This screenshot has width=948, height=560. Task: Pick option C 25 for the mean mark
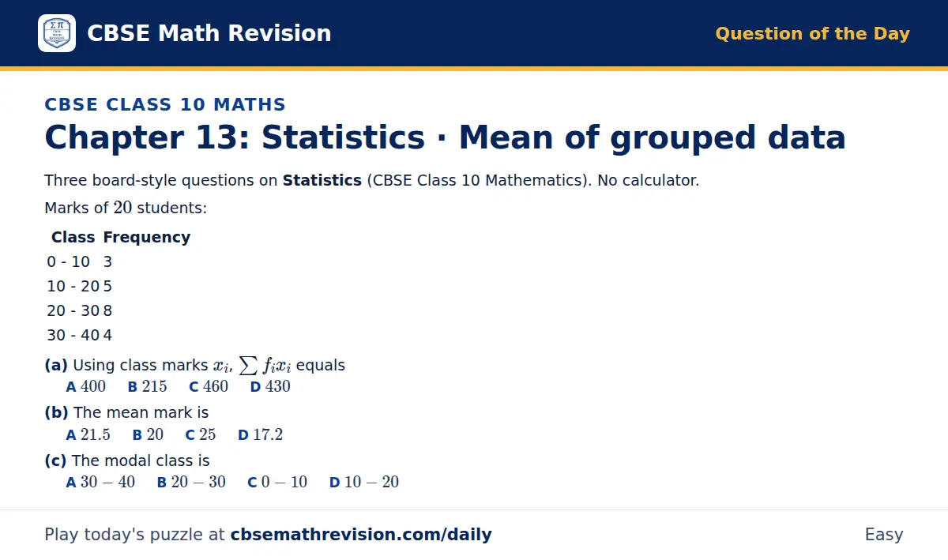pos(201,434)
